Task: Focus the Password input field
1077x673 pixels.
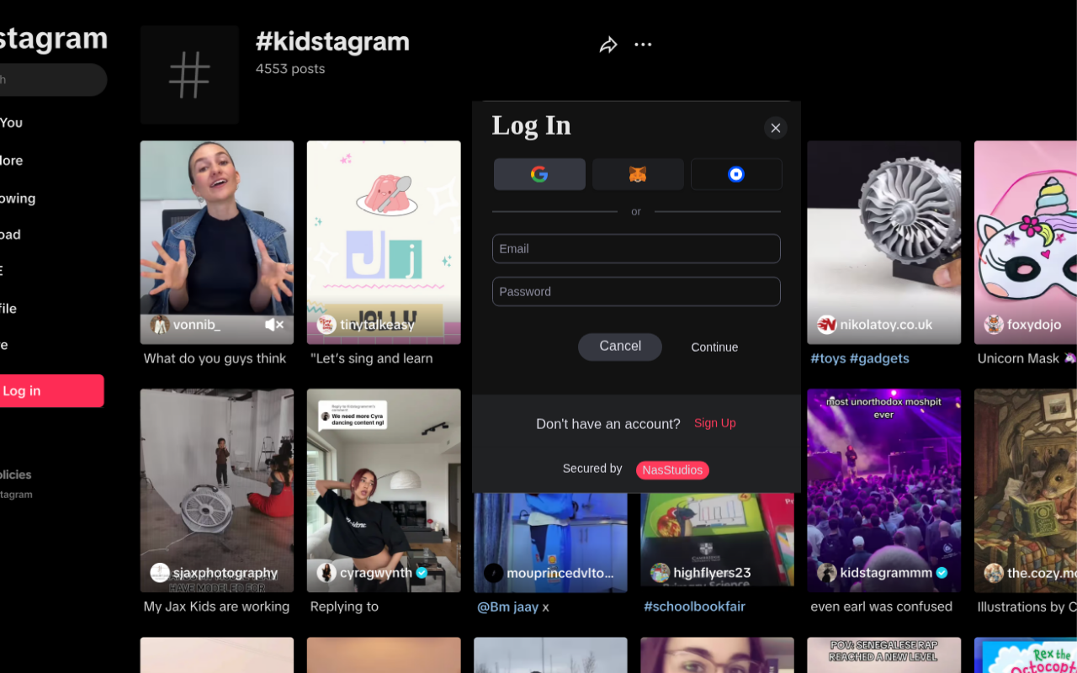Action: 636,292
